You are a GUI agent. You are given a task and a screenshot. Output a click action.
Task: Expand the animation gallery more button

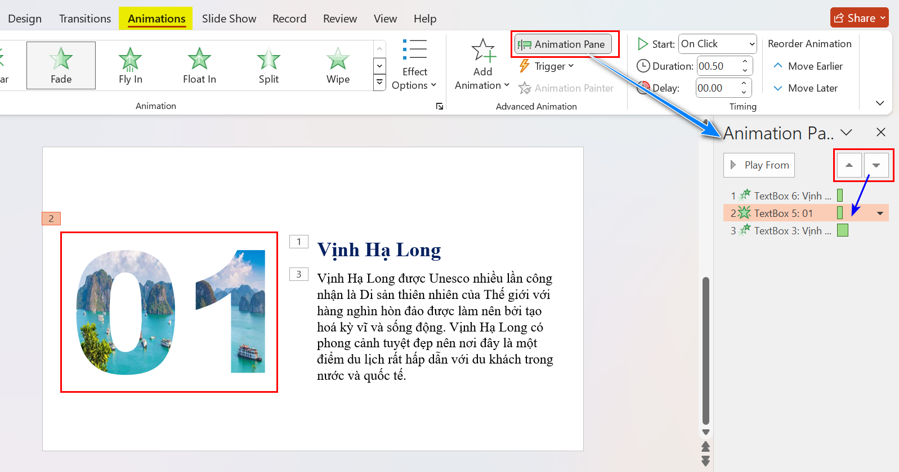tap(380, 83)
